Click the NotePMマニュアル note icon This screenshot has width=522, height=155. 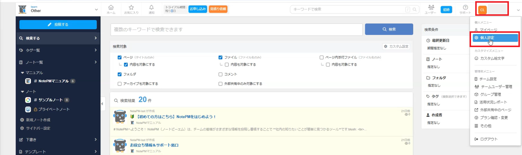28,81
